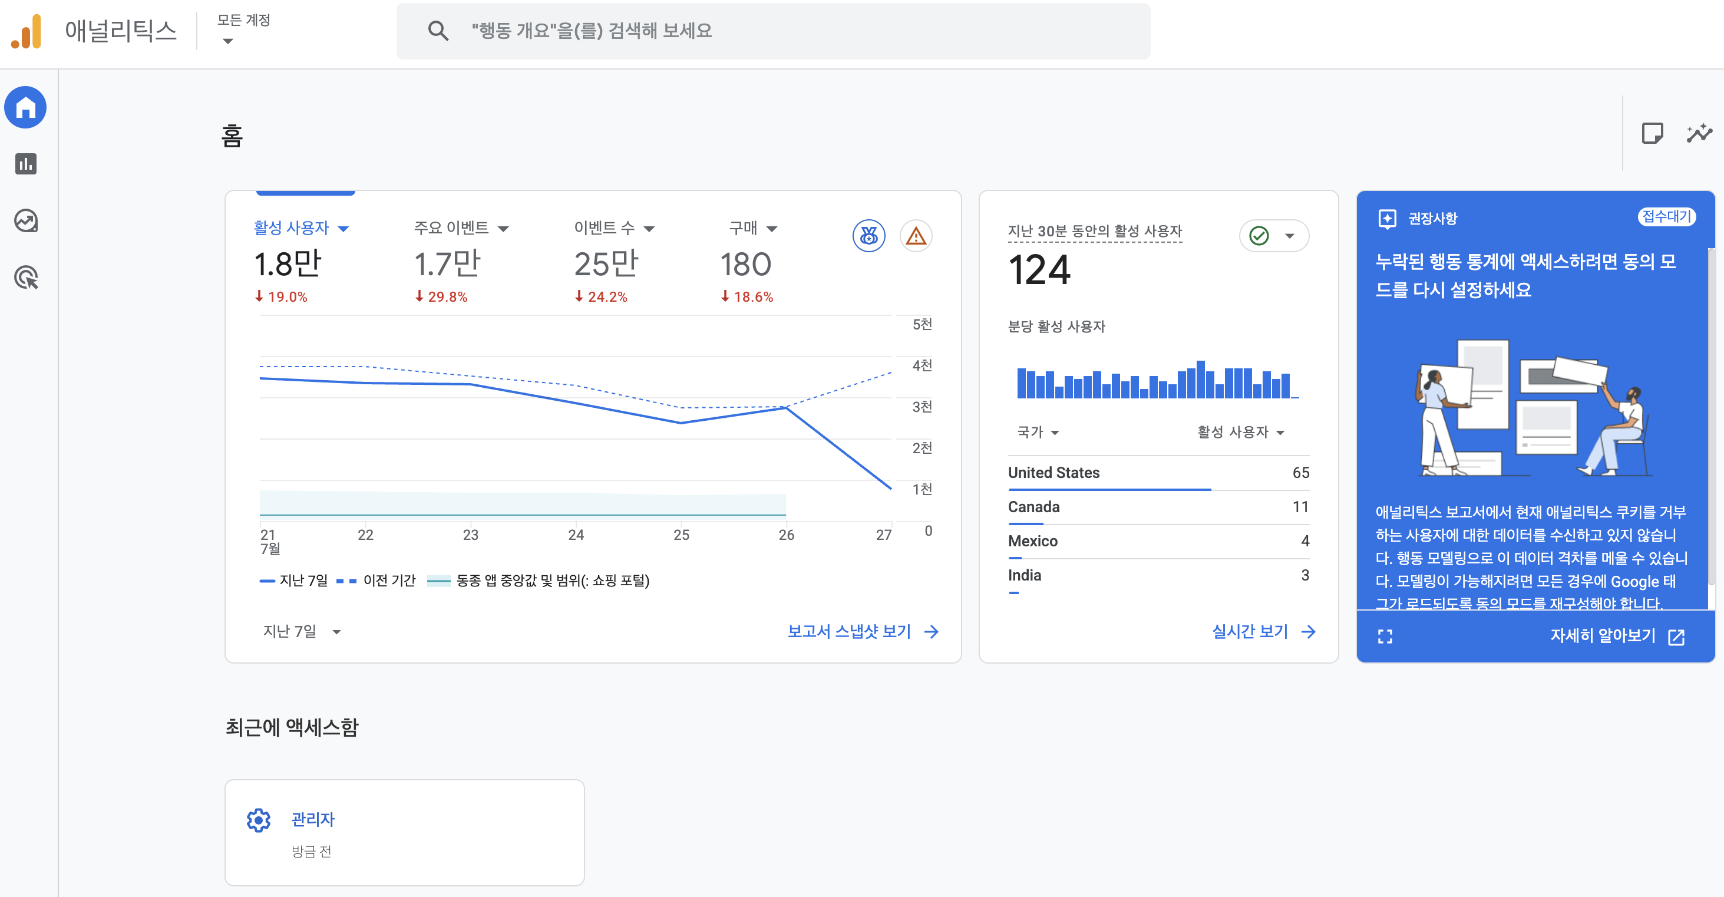Open the Reports bar chart sidebar icon

click(25, 164)
